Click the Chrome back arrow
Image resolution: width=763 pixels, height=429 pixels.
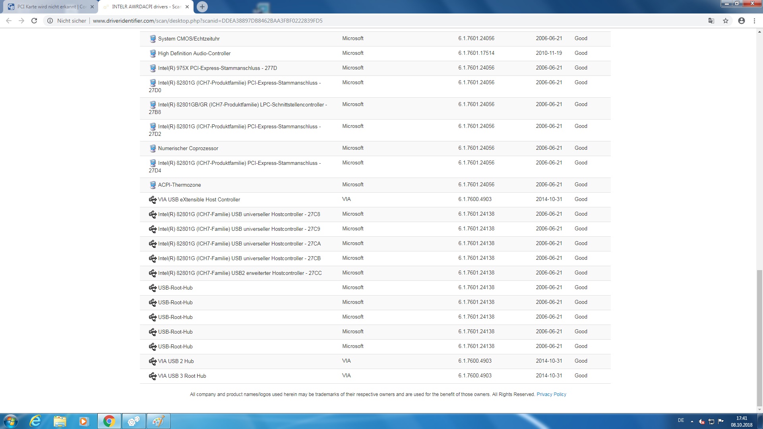(x=9, y=21)
